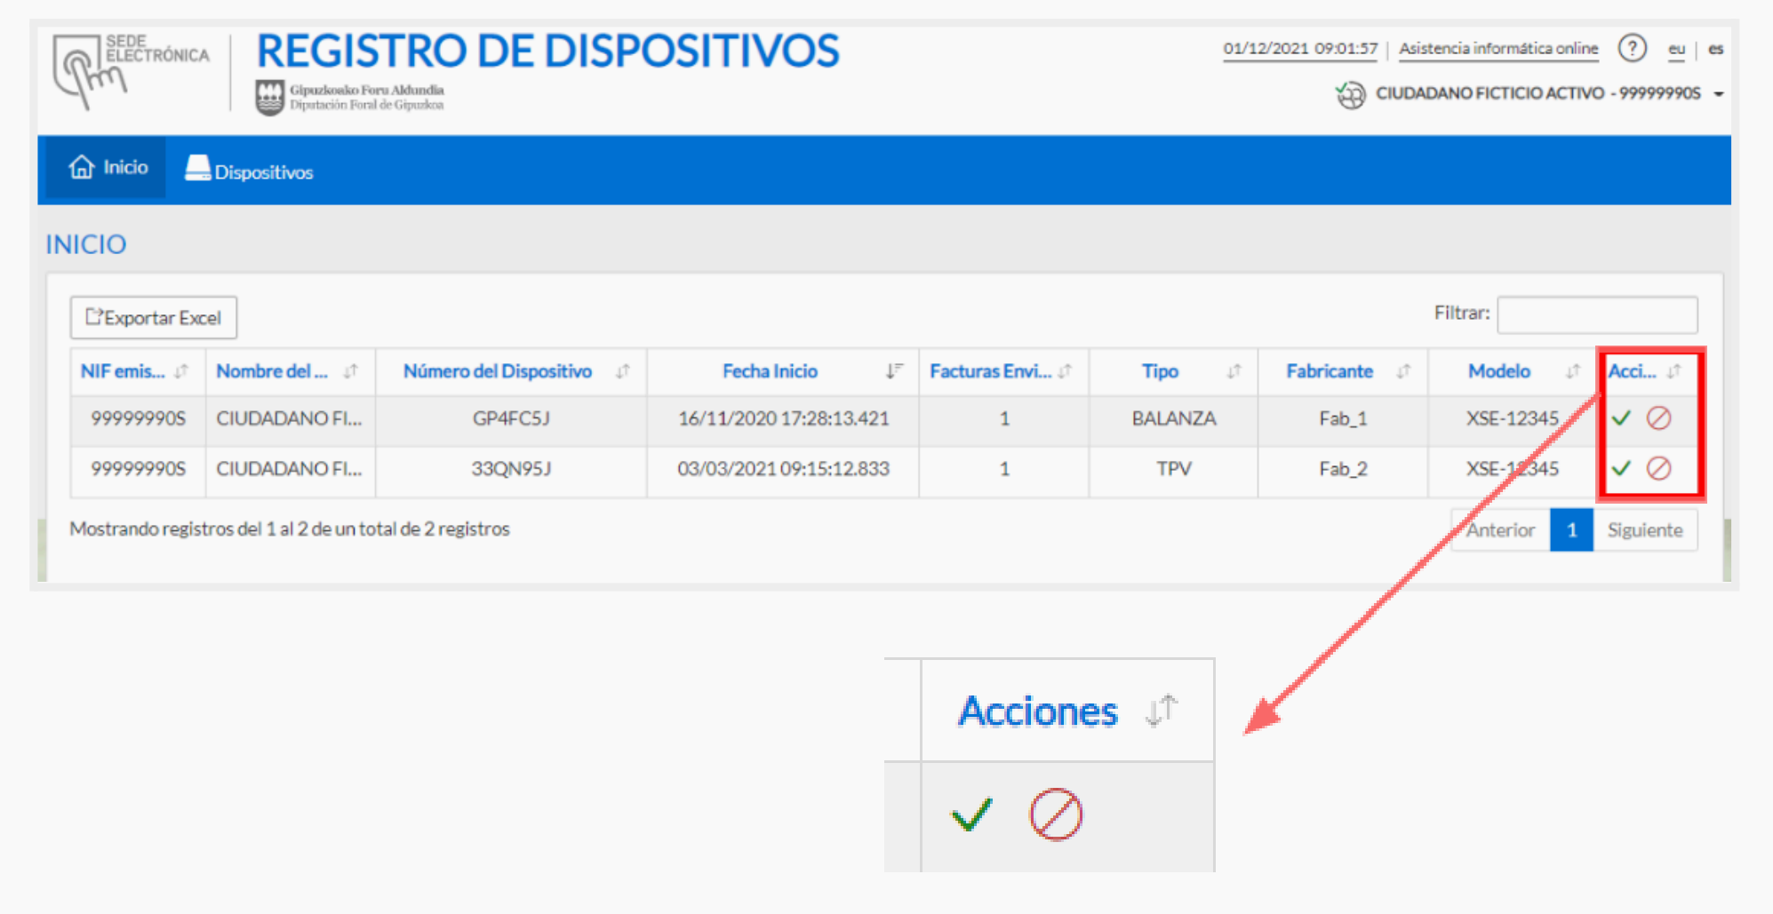Focus the Filtrar input field
1773x914 pixels.
tap(1597, 314)
